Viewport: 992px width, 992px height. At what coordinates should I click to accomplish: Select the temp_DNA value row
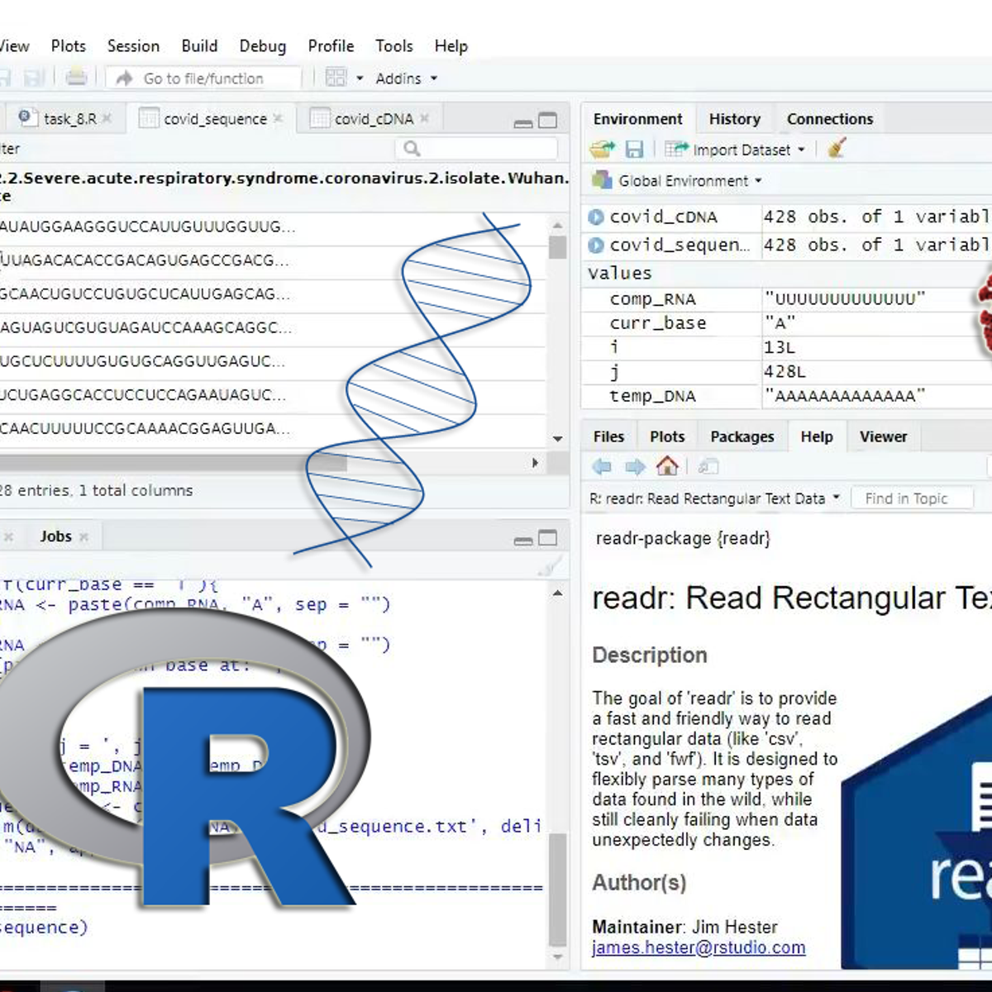pos(787,396)
